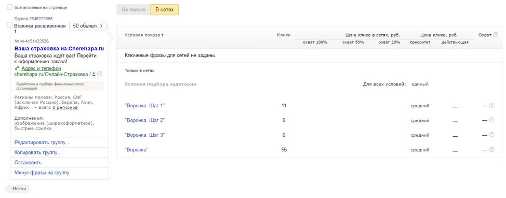The width and height of the screenshot is (506, 198).
Task: Switch to the "На поиске" tab
Action: 134,10
